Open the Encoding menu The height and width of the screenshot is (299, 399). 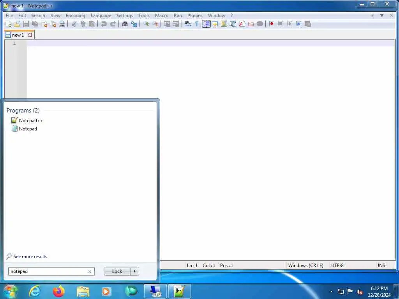point(76,16)
